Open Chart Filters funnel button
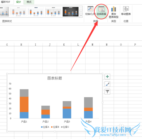The width and height of the screenshot is (142, 139). (107, 92)
